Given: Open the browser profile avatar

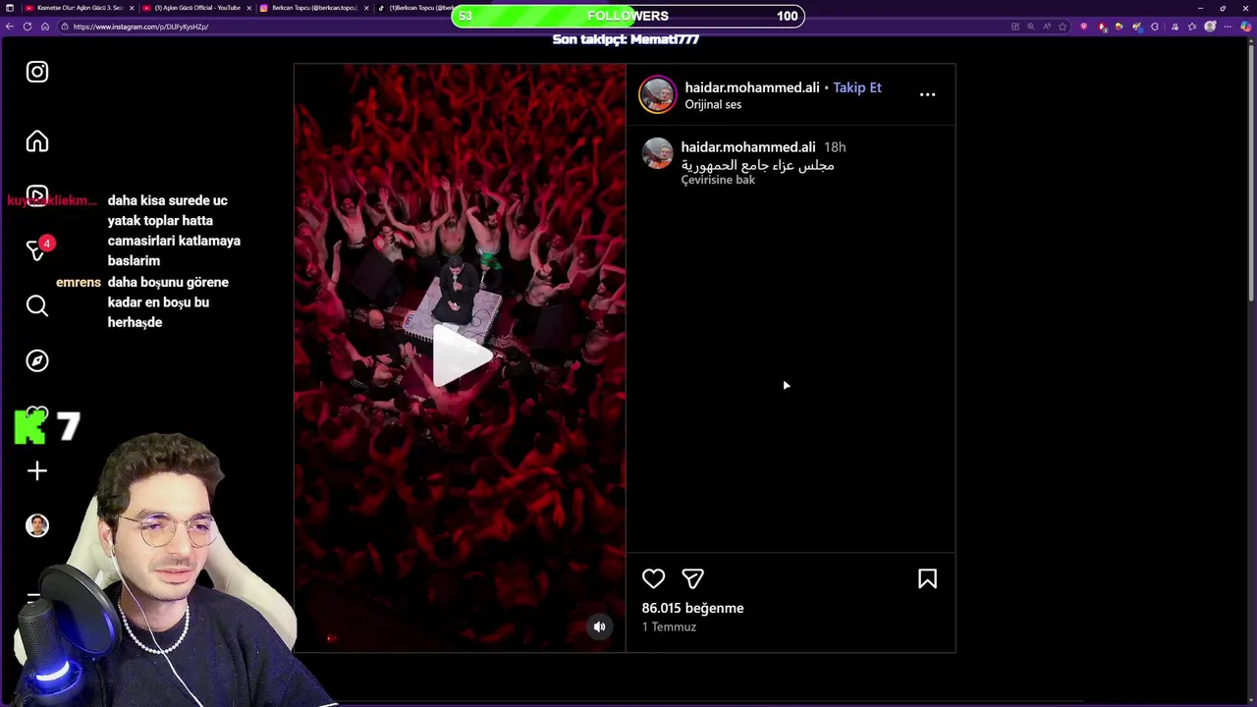Looking at the screenshot, I should [1210, 27].
